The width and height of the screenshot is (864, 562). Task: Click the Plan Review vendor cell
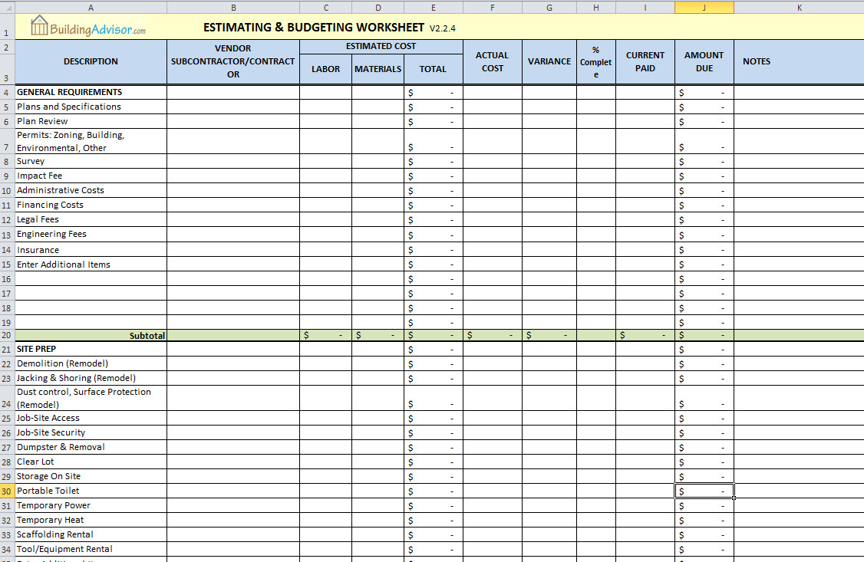(x=233, y=121)
